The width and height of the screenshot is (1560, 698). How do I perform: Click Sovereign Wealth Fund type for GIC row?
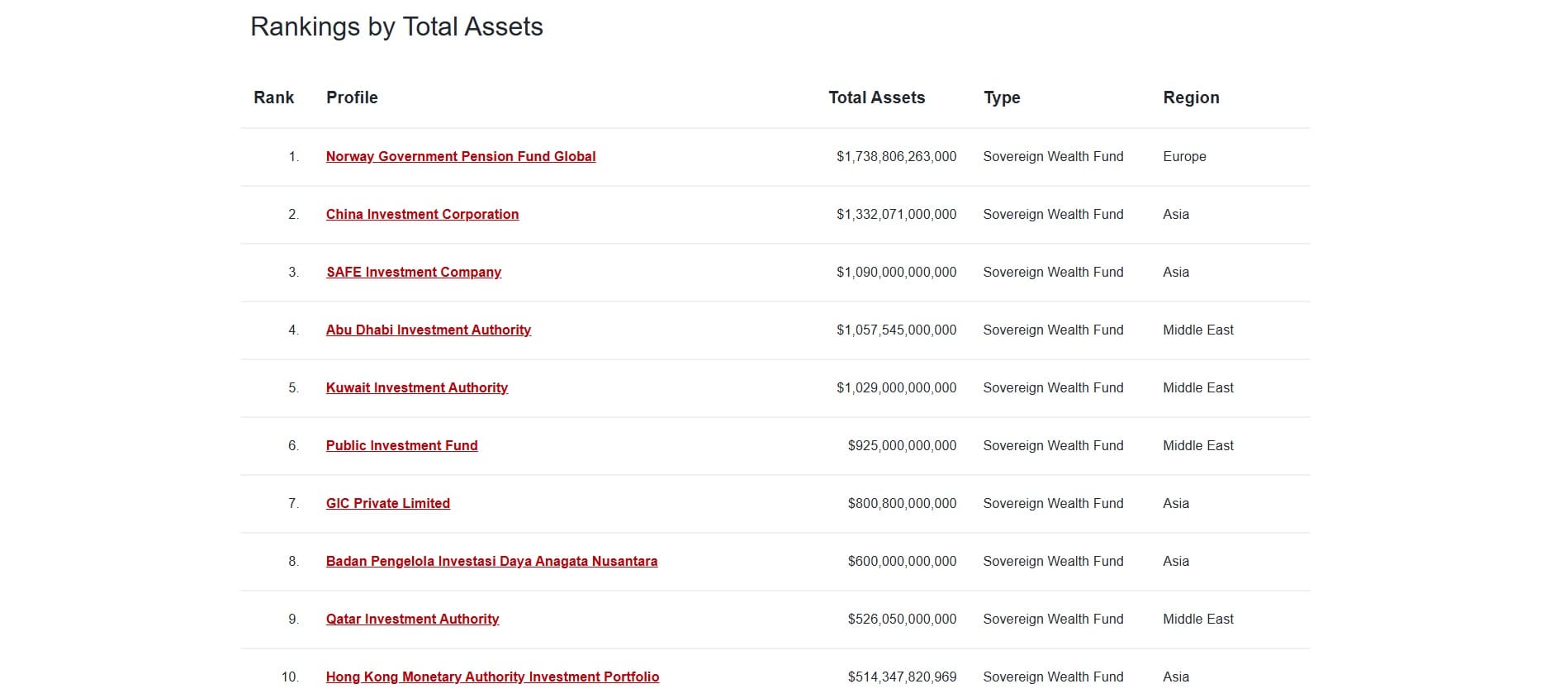[x=1053, y=503]
